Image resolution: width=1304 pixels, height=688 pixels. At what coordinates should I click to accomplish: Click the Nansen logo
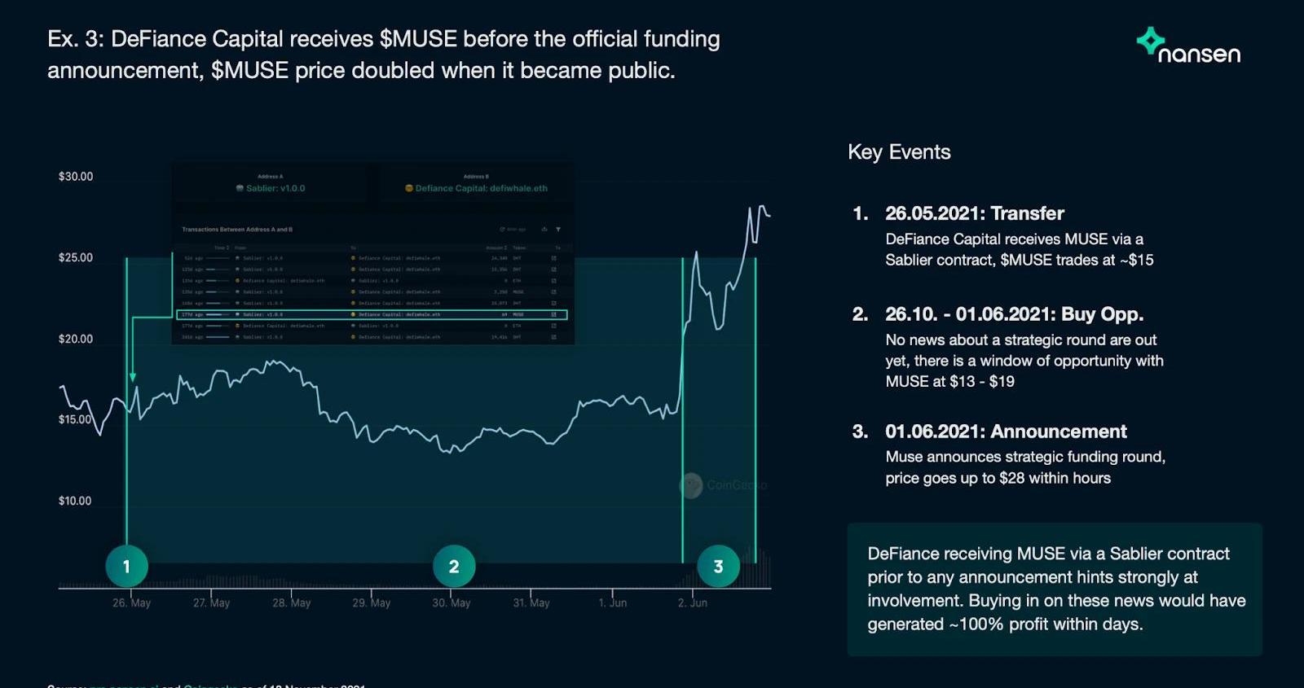[1188, 46]
